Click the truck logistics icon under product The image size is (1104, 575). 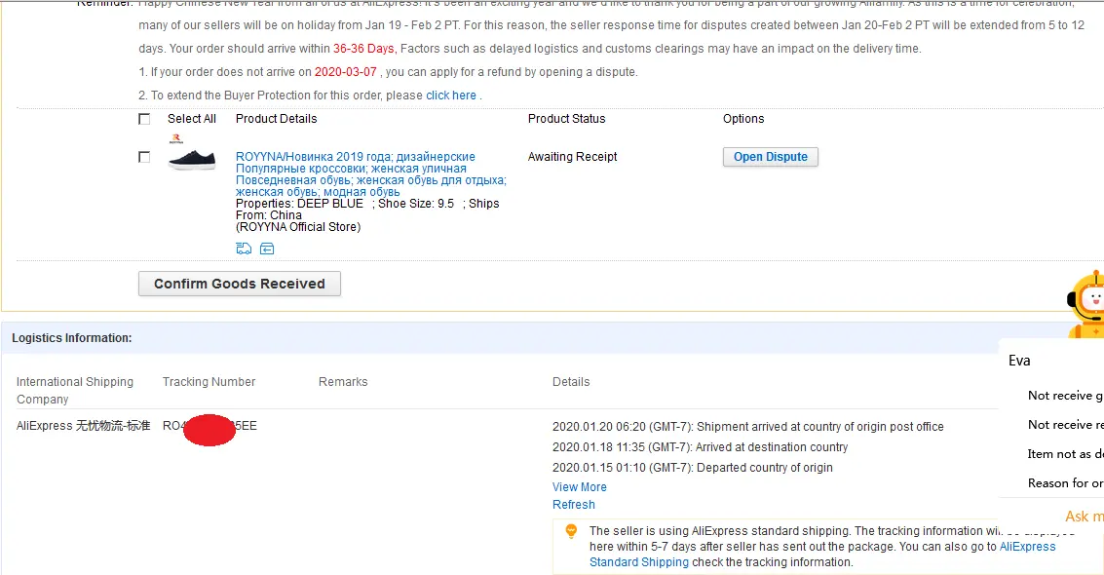(x=244, y=249)
